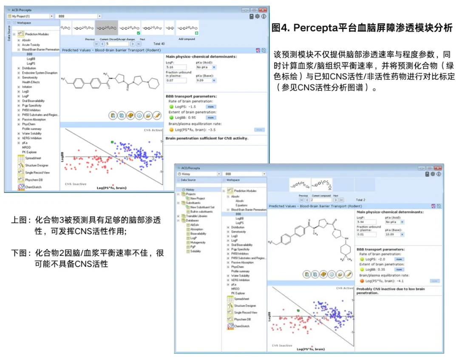Select History item in bottom Data Source

[190, 190]
